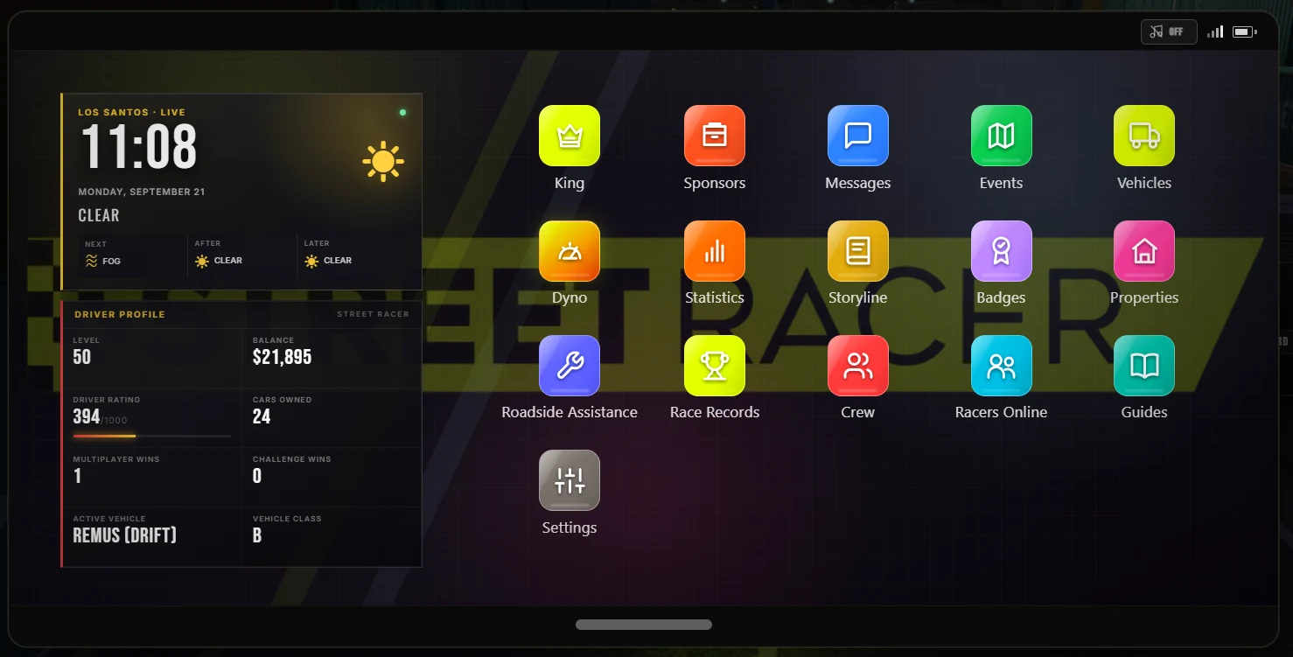
Task: Click the CLEAR current weather label
Action: [99, 215]
